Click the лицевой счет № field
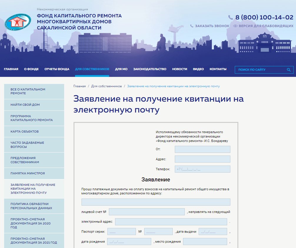Screen dimensions: 296x248 click(x=147, y=212)
